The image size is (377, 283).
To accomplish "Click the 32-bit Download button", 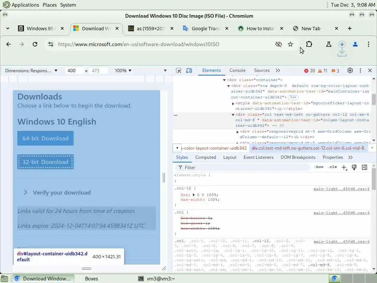I will tap(45, 162).
